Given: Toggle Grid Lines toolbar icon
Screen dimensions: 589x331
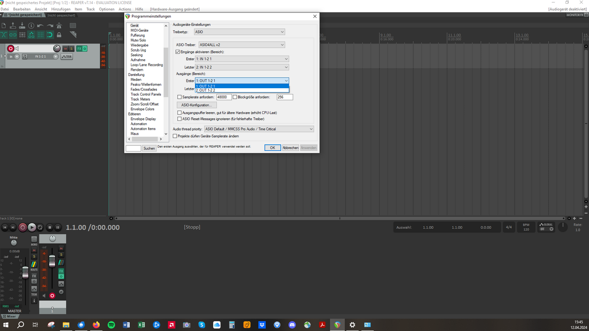Looking at the screenshot, I should point(40,34).
